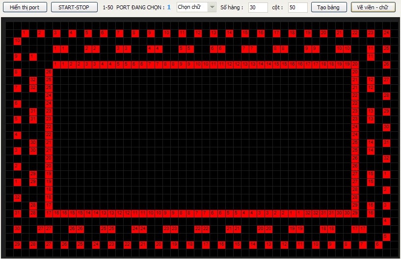Toggle cell 32 in the leftmost red column
This screenshot has height=259, width=401.
[x=17, y=197]
